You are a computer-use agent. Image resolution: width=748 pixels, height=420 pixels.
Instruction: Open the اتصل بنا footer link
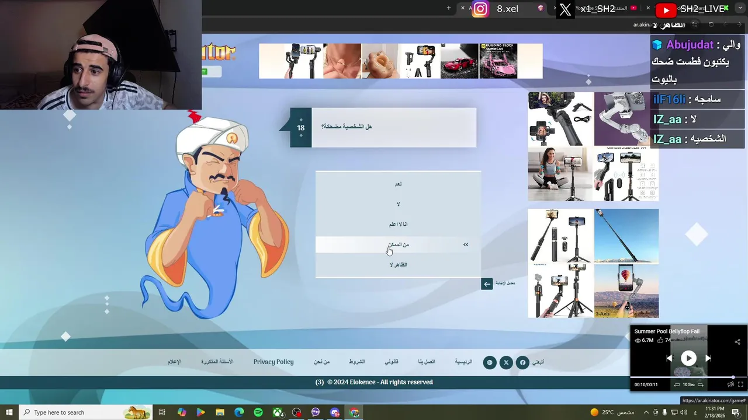(x=427, y=362)
